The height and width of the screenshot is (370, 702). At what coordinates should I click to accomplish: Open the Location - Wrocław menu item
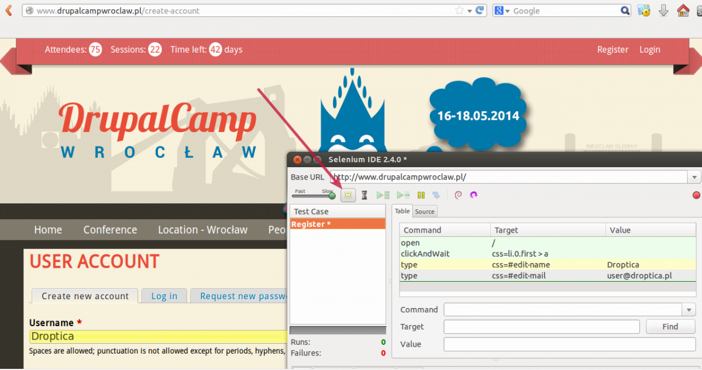pyautogui.click(x=202, y=230)
